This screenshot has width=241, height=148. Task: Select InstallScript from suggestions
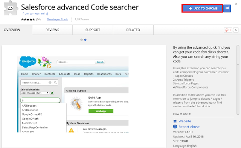tap(29, 123)
